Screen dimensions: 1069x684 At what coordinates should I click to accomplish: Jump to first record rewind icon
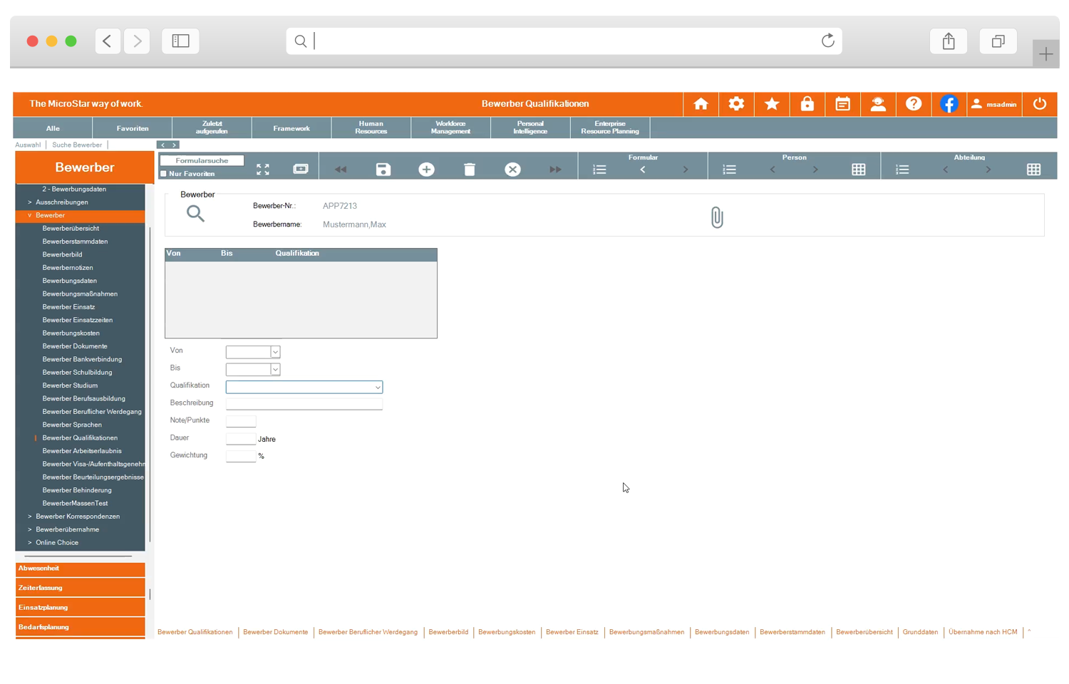(341, 170)
